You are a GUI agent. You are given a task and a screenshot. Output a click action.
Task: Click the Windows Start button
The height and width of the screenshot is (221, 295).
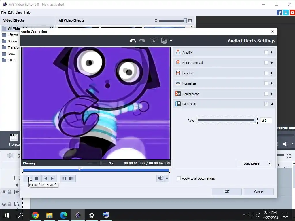pos(7,215)
